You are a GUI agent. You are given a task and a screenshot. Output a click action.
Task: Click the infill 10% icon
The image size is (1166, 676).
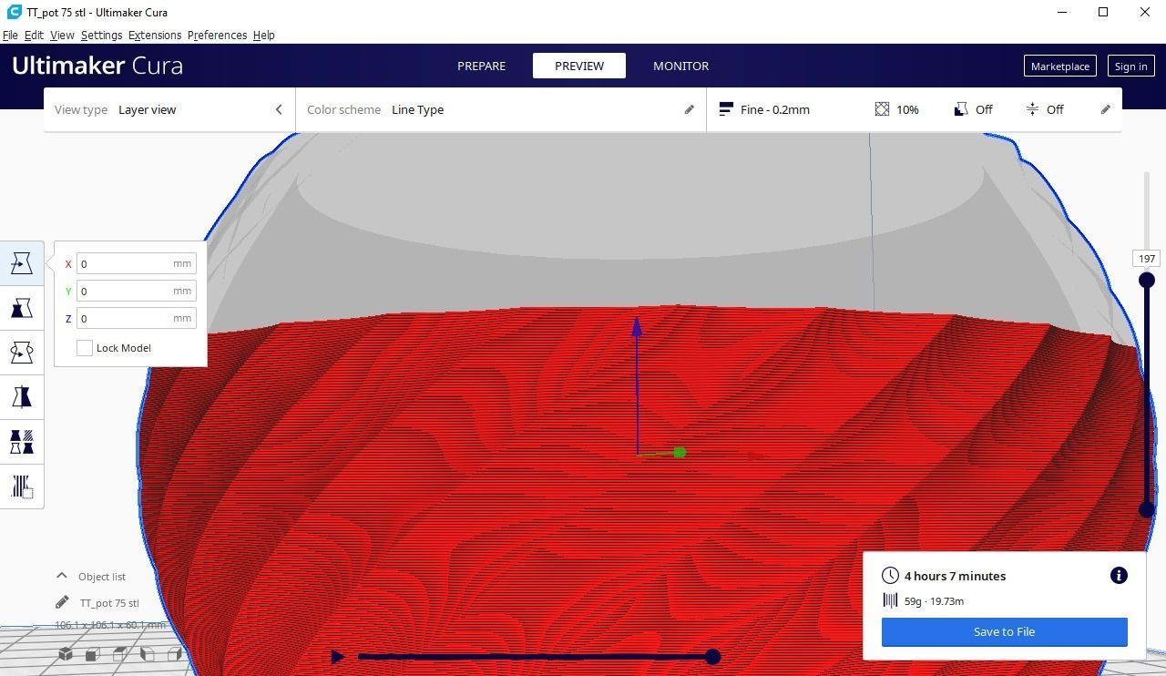pos(882,109)
